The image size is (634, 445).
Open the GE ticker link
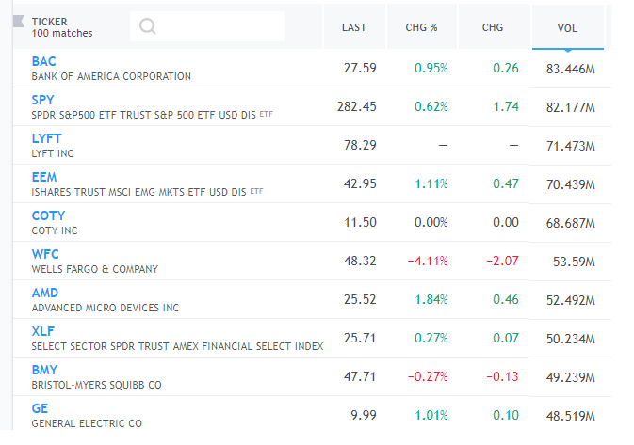point(40,408)
